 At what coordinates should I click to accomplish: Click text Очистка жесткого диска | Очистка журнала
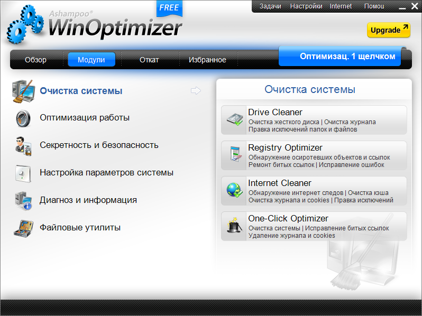pos(312,122)
